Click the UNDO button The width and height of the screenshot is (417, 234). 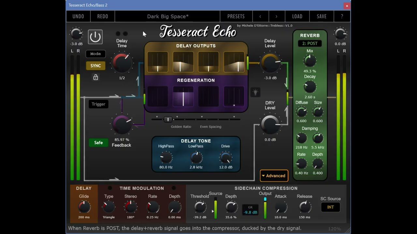point(78,16)
